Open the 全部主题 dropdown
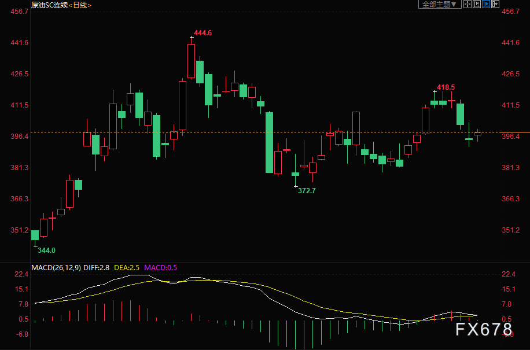This screenshot has height=350, width=530. [x=439, y=4]
